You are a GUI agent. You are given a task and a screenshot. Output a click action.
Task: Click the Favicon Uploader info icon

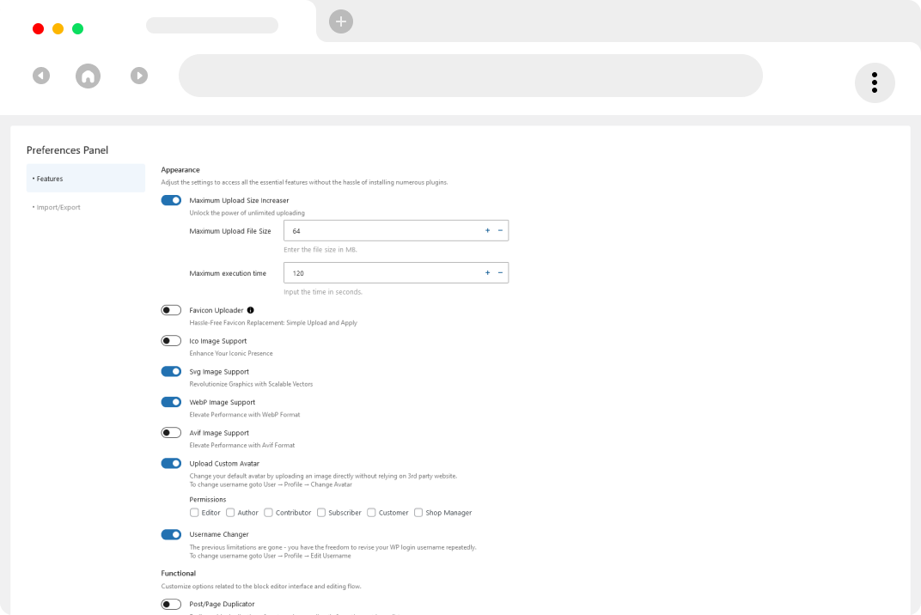(x=251, y=310)
